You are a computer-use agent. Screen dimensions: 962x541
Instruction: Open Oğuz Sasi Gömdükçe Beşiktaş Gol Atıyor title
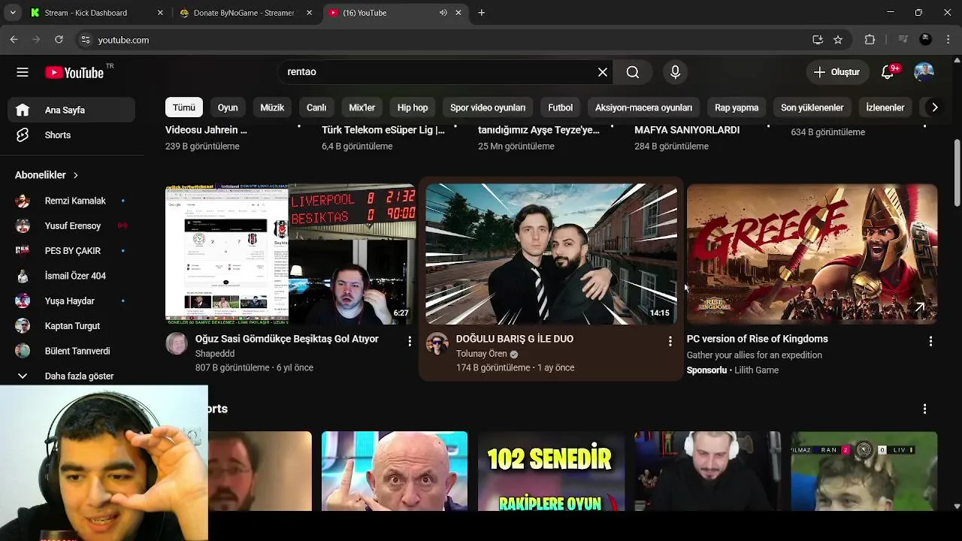tap(287, 339)
